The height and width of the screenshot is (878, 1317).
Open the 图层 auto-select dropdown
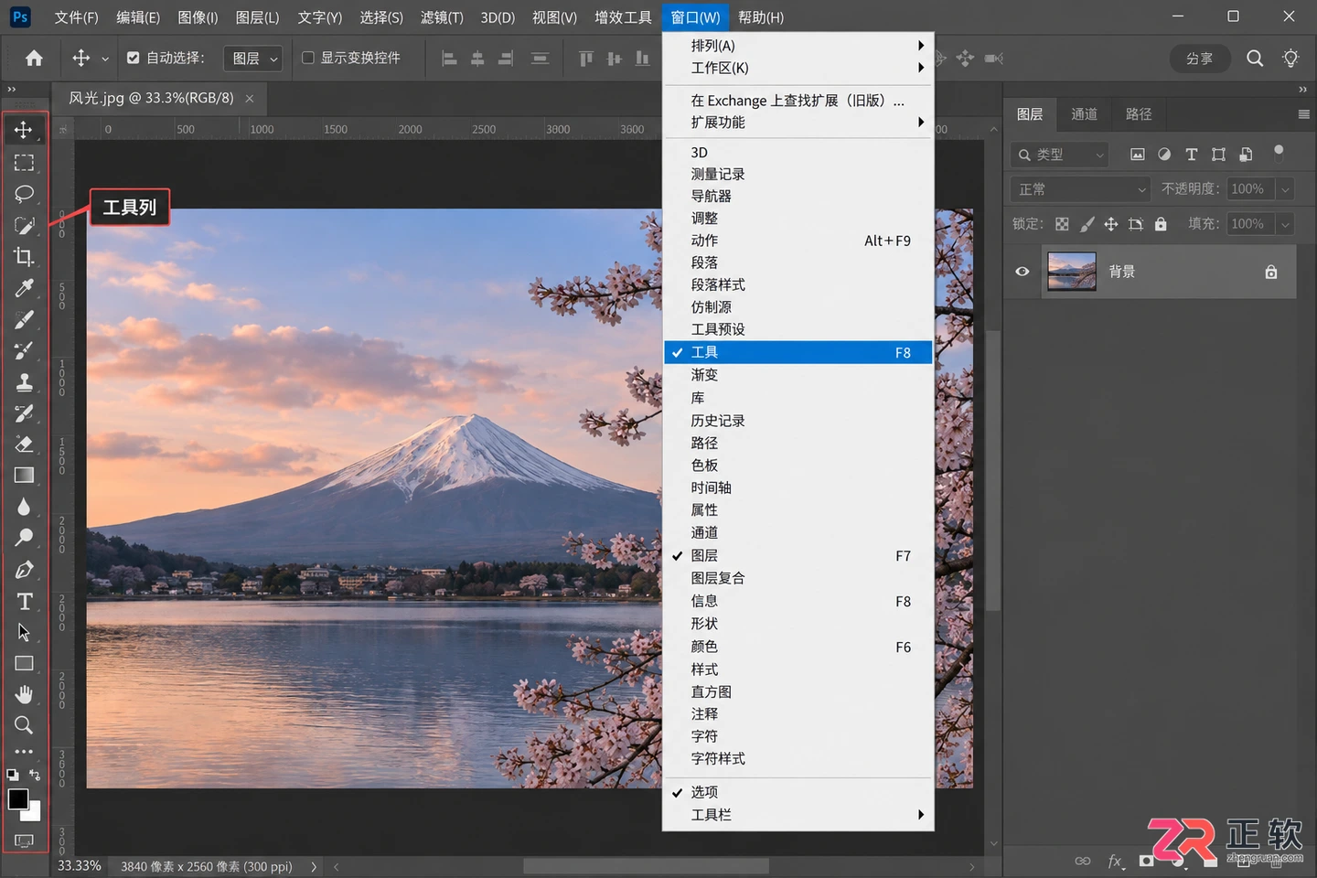252,59
